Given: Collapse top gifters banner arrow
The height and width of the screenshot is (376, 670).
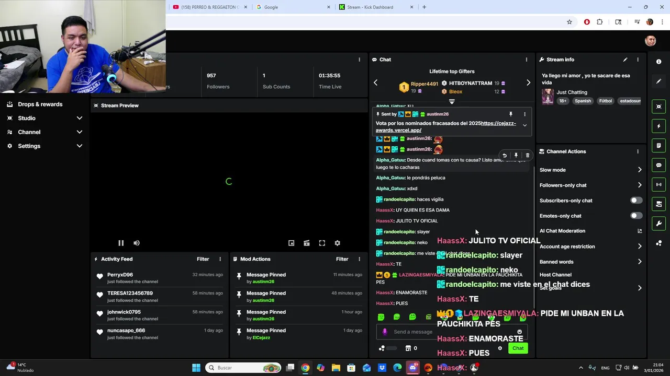Looking at the screenshot, I should pos(452,102).
